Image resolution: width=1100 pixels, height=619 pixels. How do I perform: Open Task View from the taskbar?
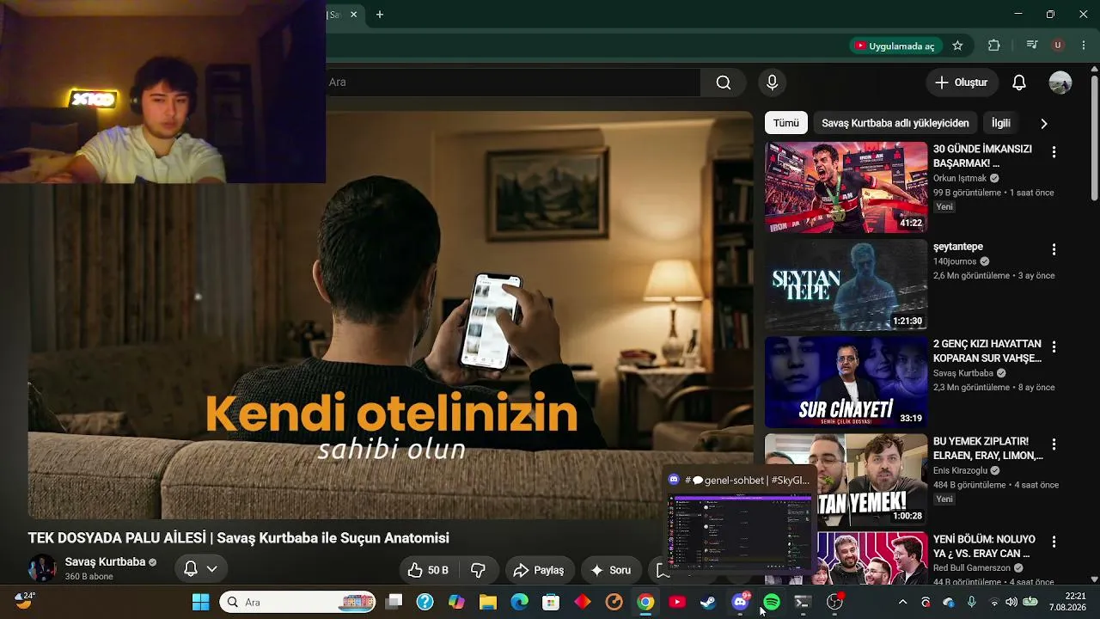point(394,603)
